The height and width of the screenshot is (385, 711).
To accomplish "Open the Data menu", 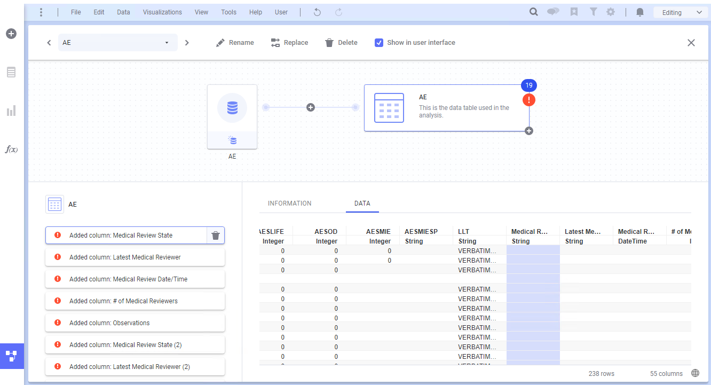I will click(x=123, y=12).
